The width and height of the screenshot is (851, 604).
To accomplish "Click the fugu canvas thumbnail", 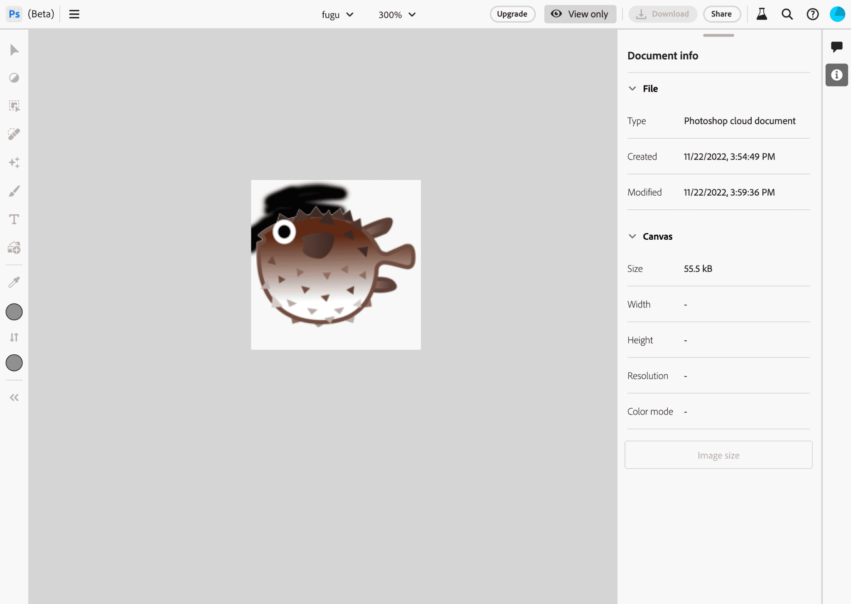I will point(336,265).
